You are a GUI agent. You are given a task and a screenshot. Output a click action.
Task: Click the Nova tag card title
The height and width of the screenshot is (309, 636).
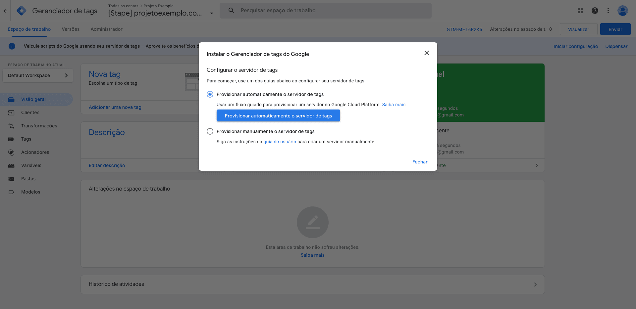coord(105,74)
